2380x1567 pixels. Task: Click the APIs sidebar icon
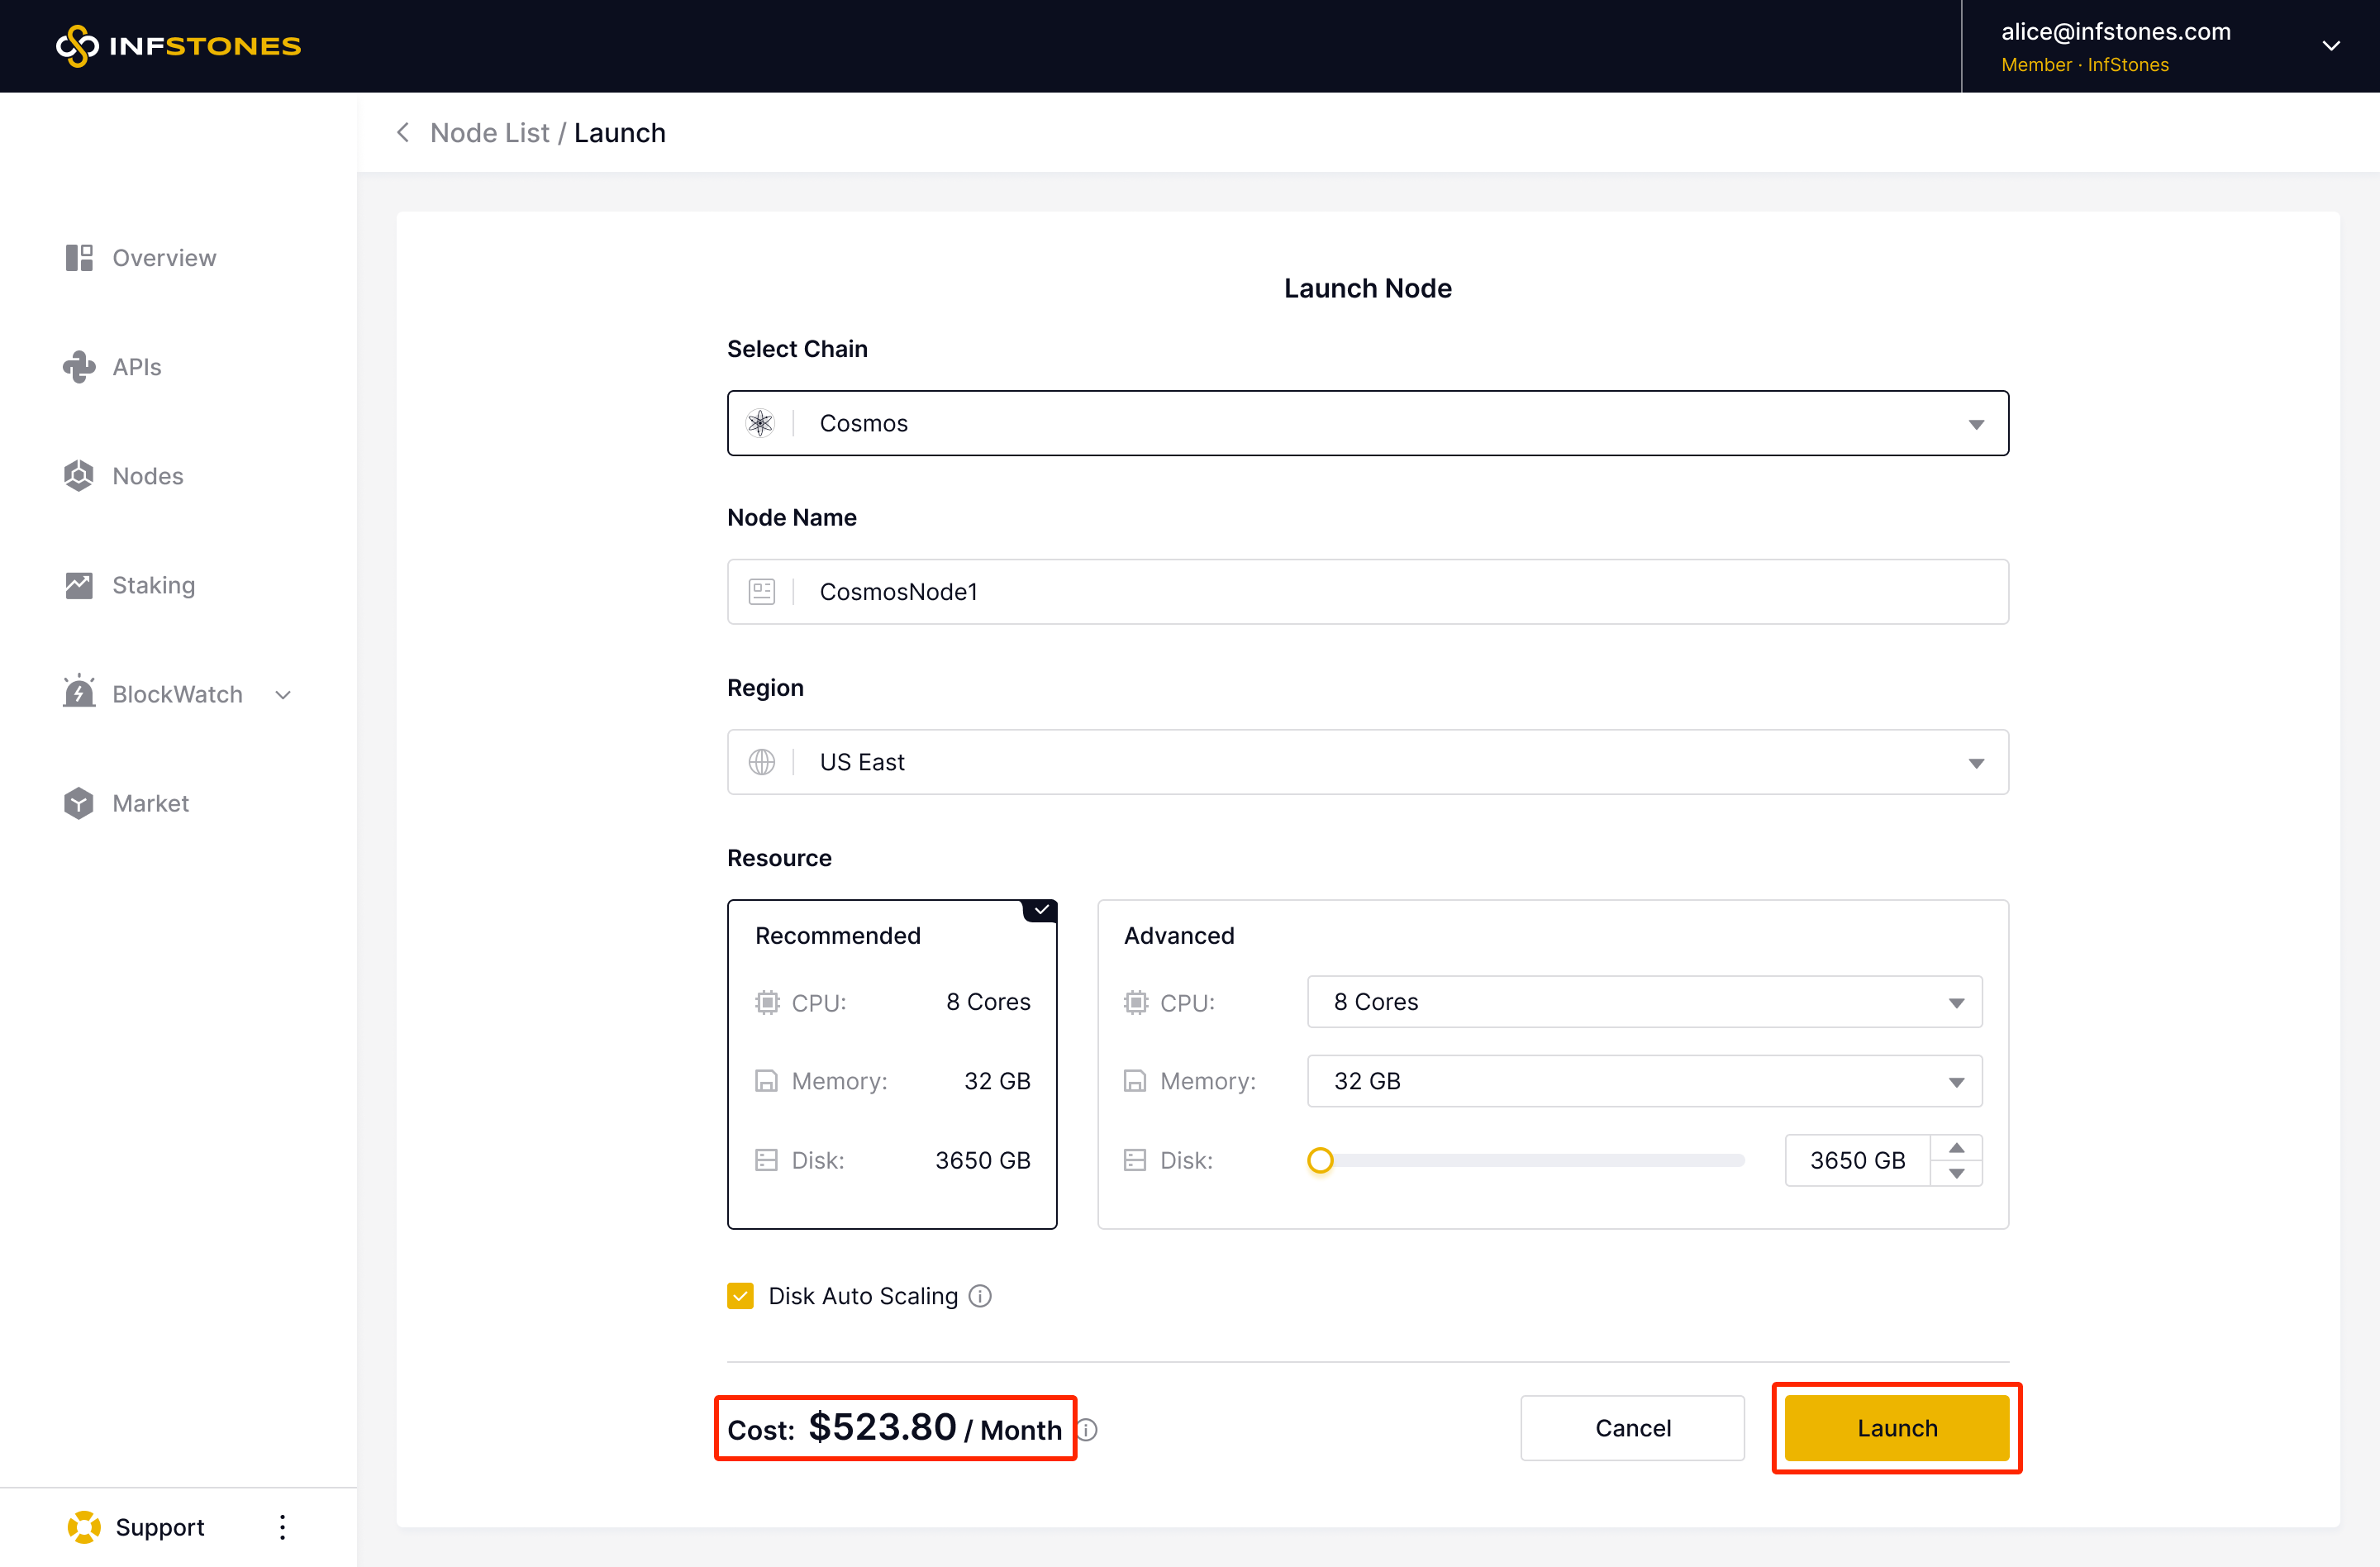(x=79, y=367)
